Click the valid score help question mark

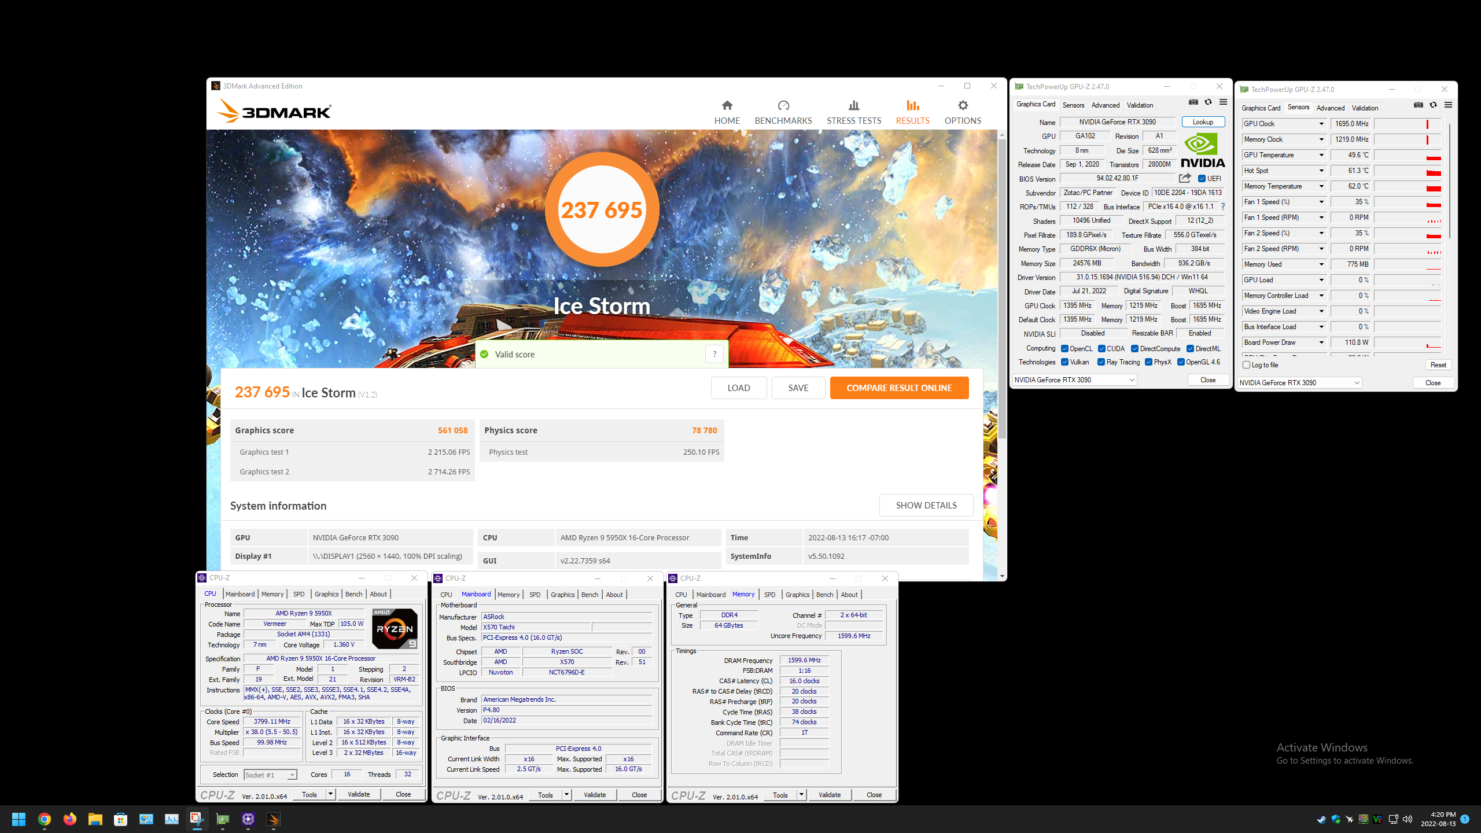[714, 354]
